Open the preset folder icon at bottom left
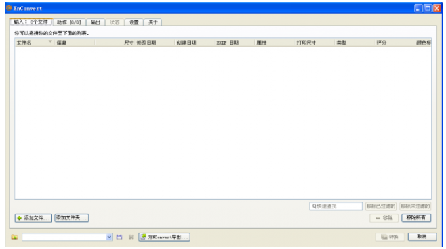Image resolution: width=446 pixels, height=249 pixels. (14, 237)
